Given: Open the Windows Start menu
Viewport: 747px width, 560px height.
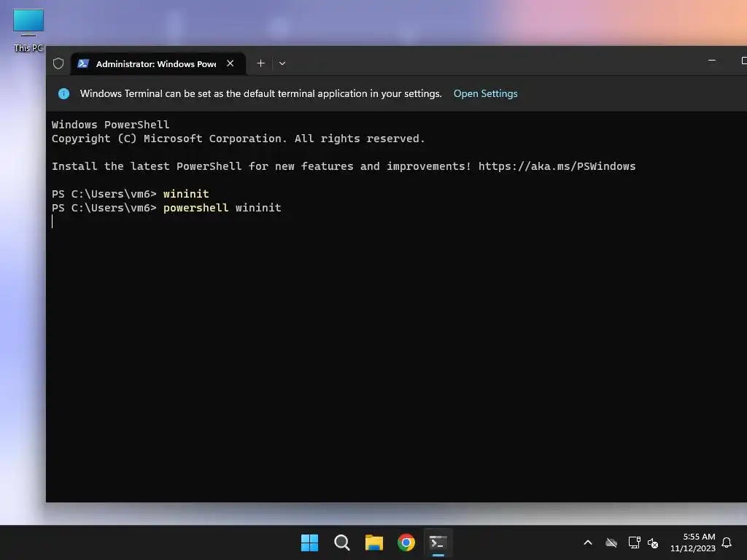Looking at the screenshot, I should point(309,542).
